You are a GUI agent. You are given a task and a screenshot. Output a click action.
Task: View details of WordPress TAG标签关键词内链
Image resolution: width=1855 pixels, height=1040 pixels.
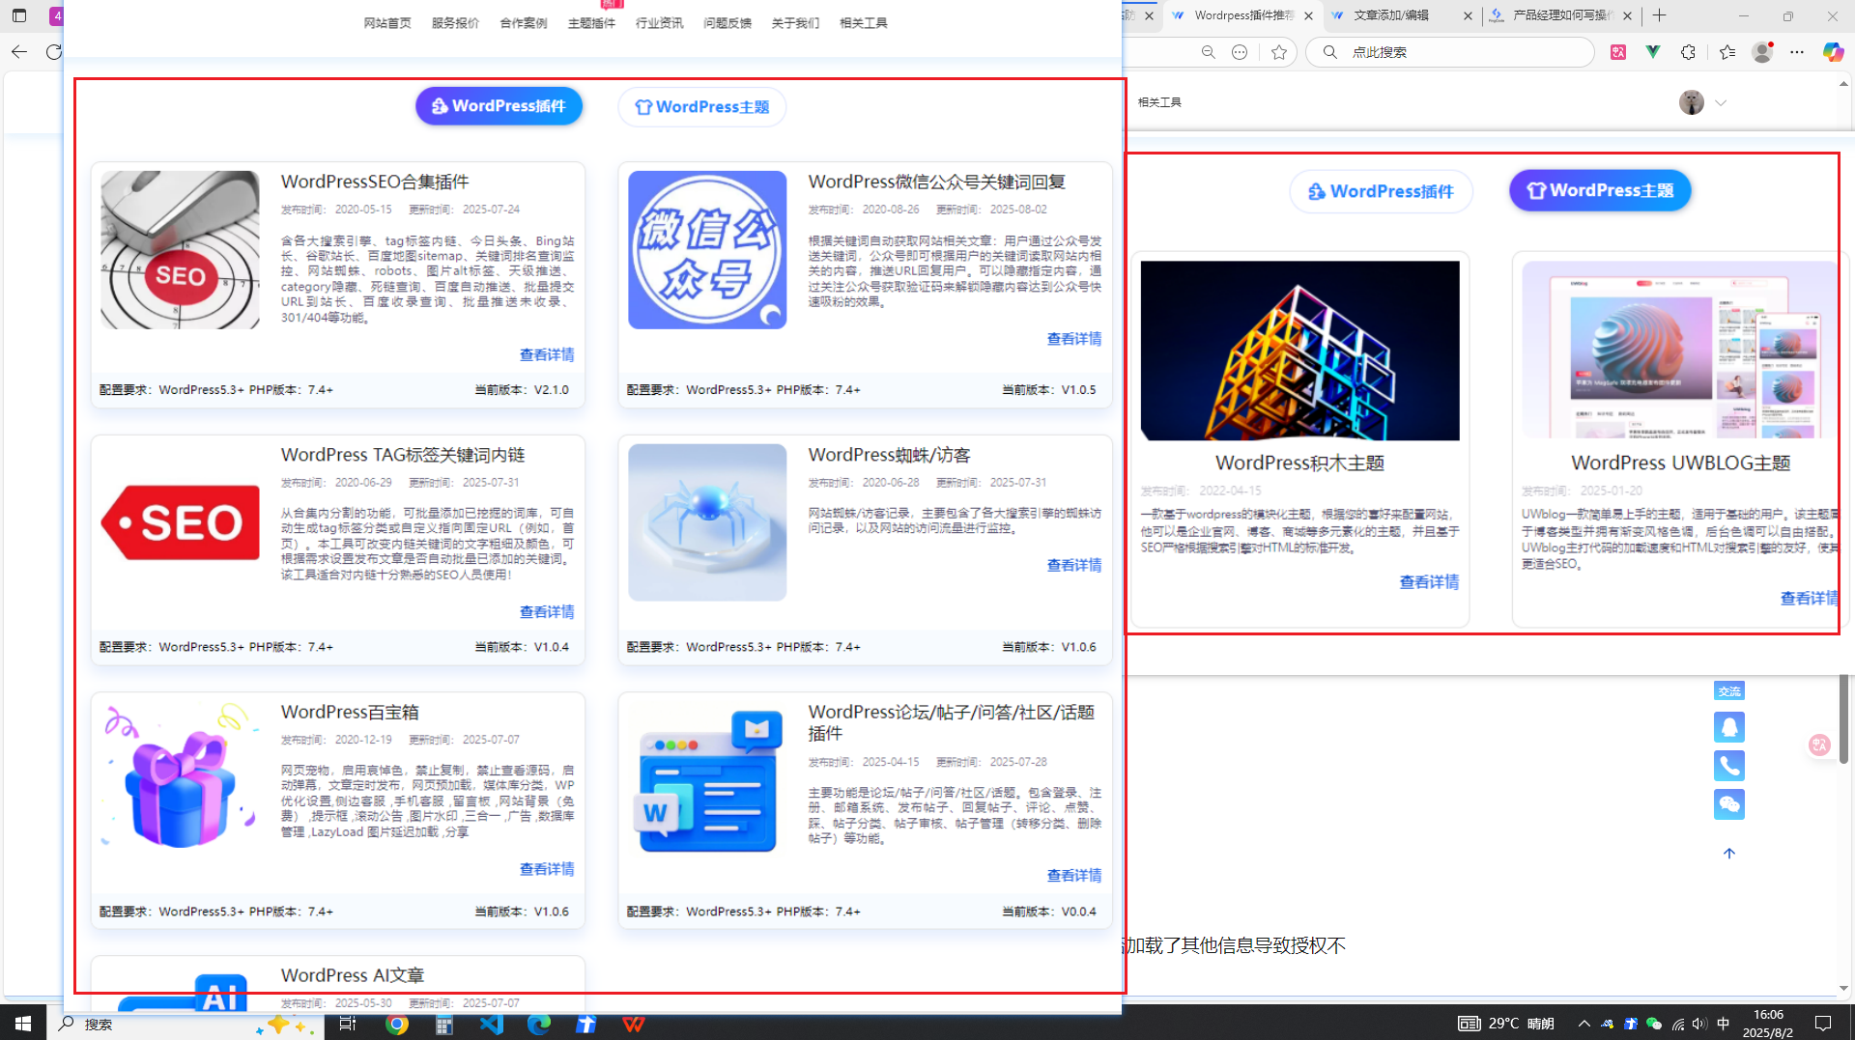[x=547, y=612]
